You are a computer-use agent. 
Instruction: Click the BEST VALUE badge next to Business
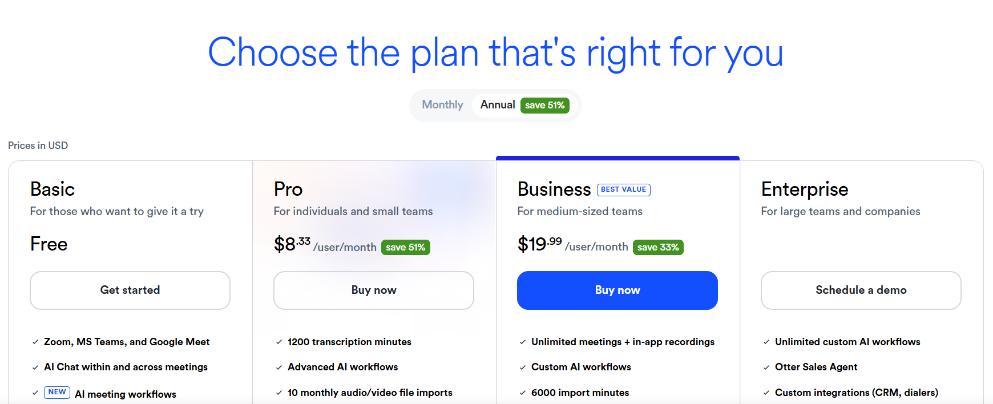(x=623, y=189)
